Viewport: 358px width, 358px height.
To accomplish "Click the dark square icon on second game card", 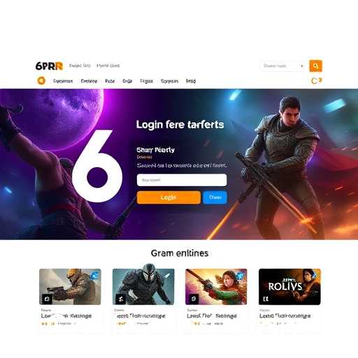I will (120, 299).
